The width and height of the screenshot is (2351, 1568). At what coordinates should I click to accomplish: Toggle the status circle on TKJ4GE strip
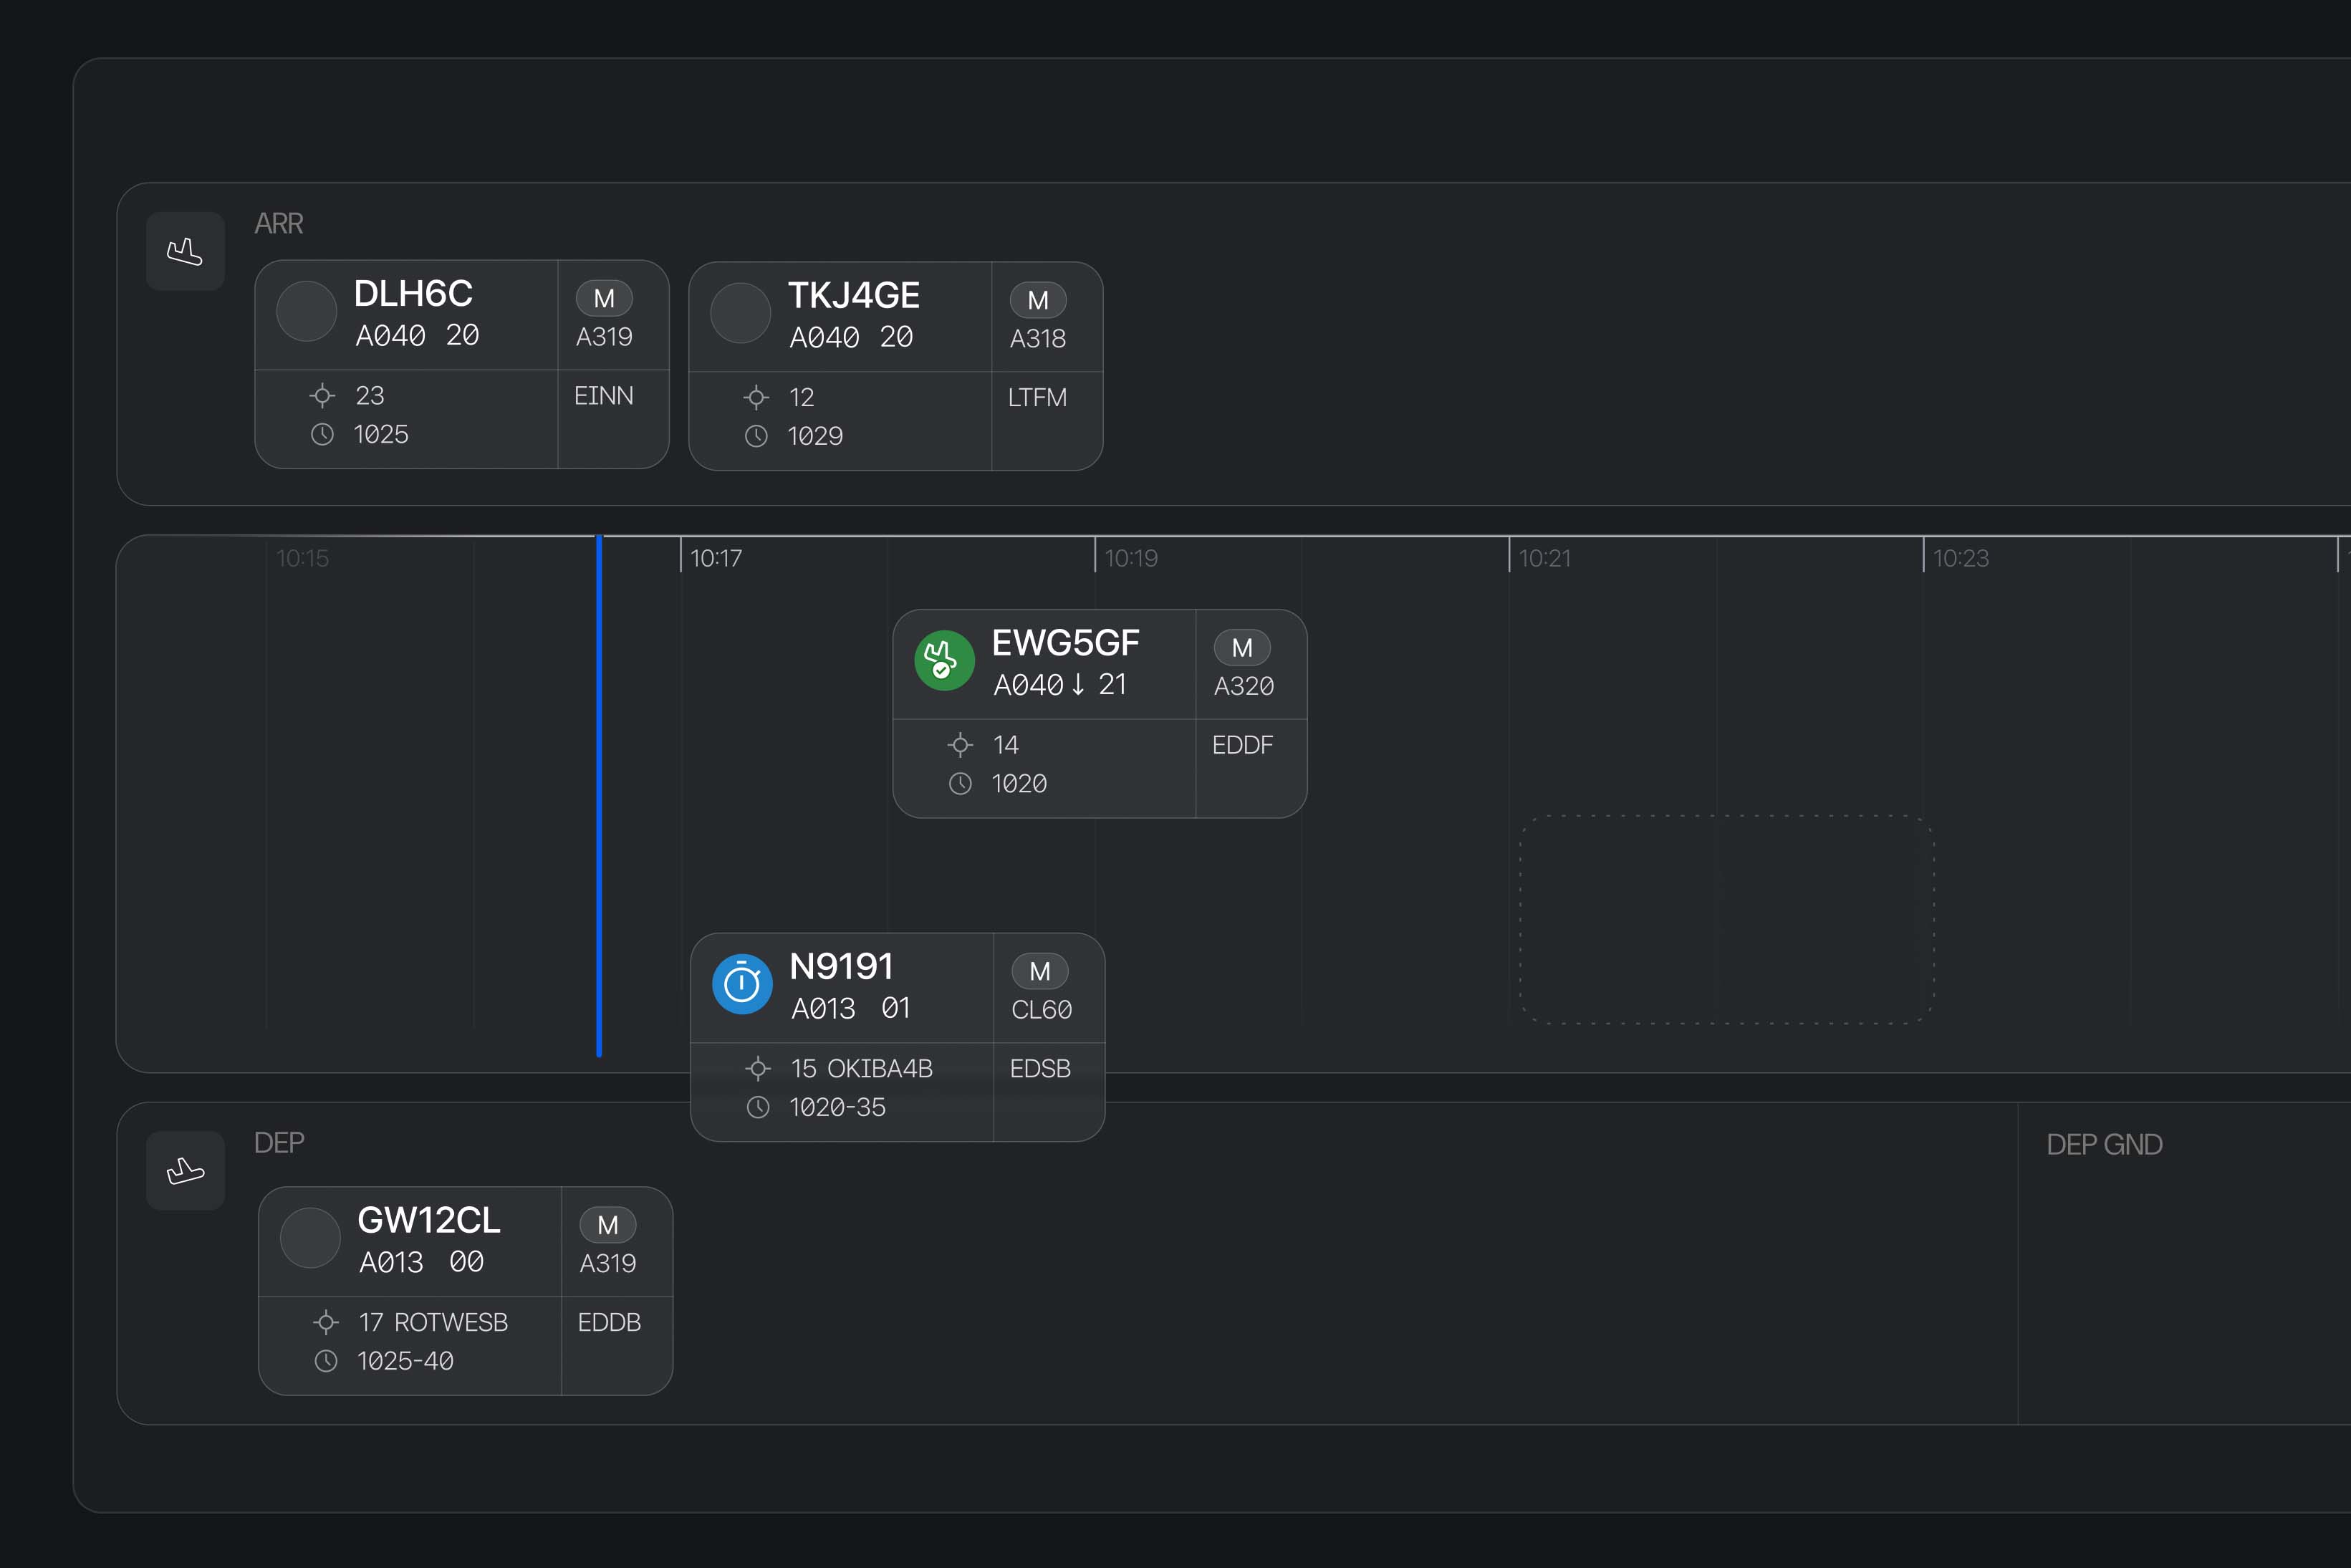(740, 313)
